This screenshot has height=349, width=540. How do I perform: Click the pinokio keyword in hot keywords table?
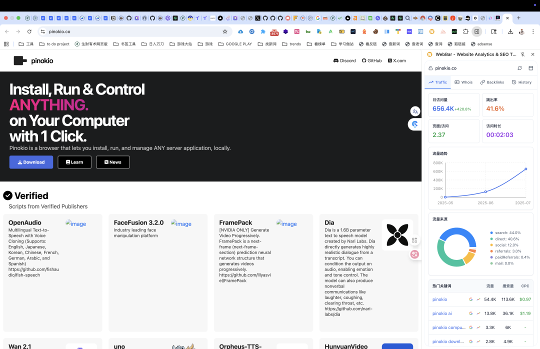point(440,299)
